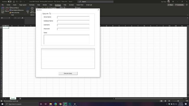The image size is (189, 106).
Task: Open the Comments pane
Action: click(x=179, y=5)
